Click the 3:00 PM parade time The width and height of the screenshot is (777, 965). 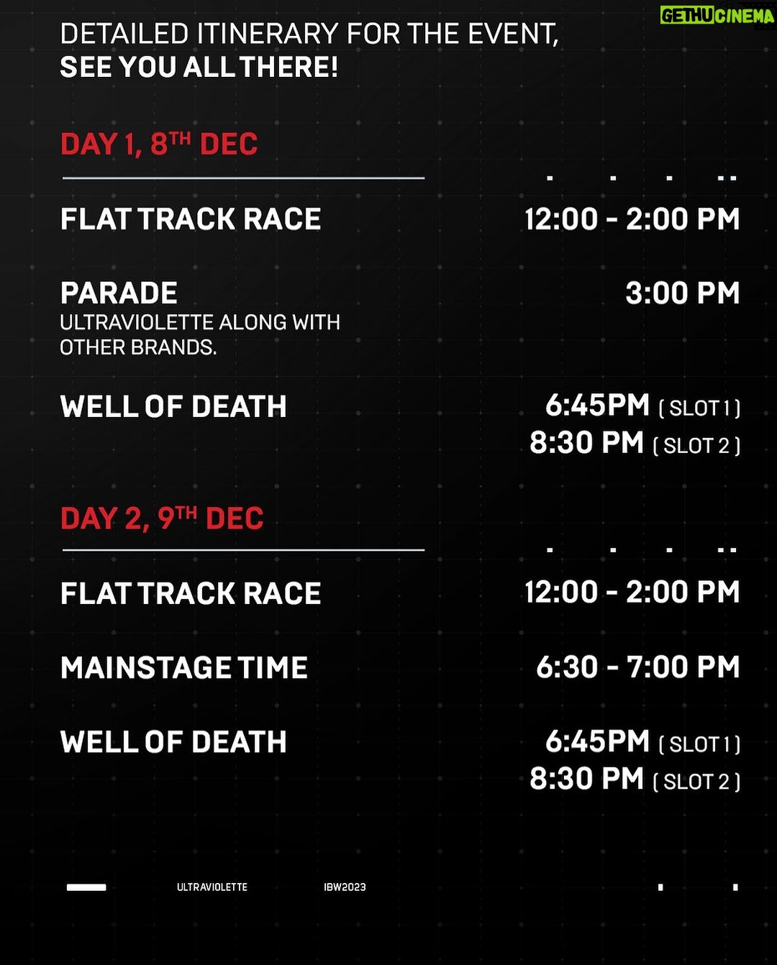(683, 293)
